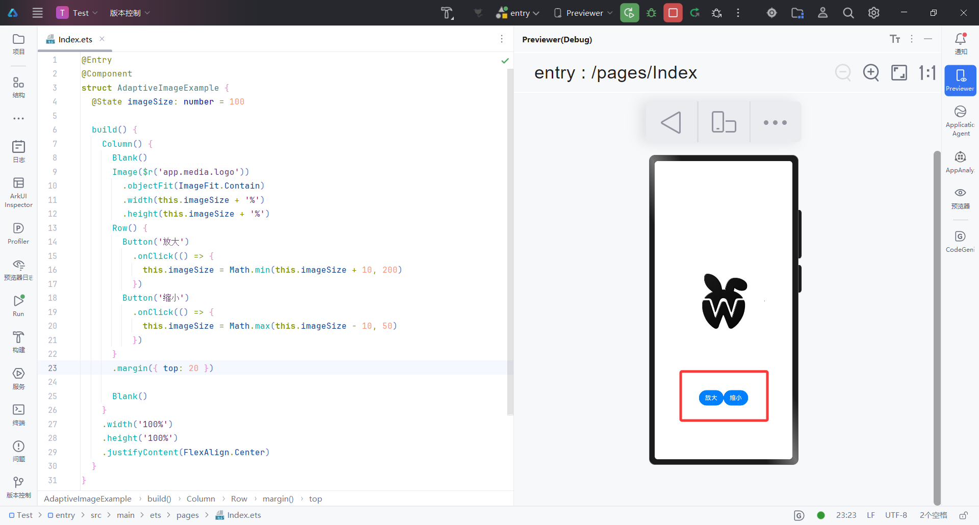The width and height of the screenshot is (979, 525).
Task: Toggle the read-only lock in status bar
Action: 964,515
